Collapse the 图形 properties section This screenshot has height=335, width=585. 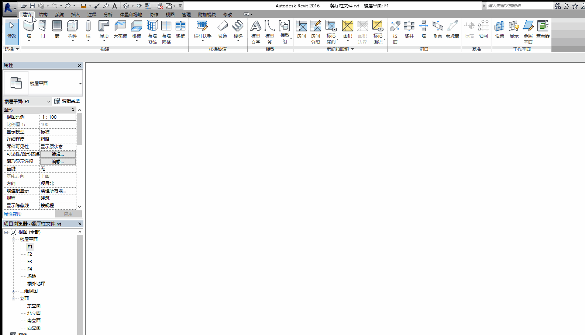pyautogui.click(x=73, y=110)
